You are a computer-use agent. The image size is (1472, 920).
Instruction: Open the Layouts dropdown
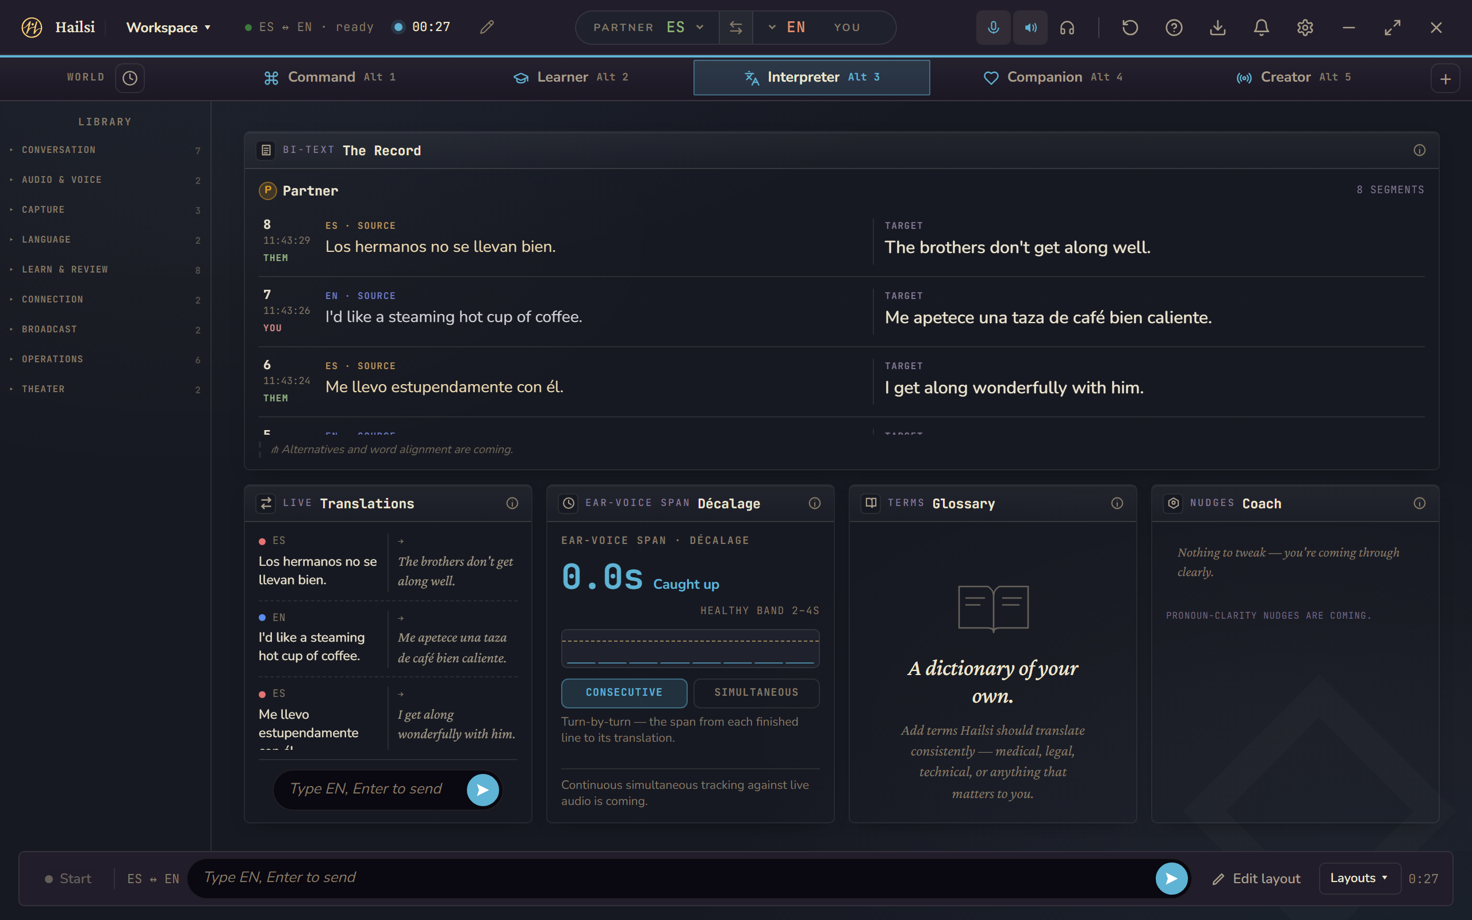click(x=1359, y=878)
